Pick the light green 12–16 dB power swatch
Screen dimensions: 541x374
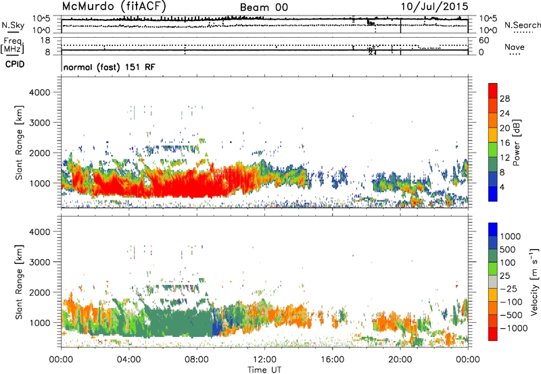click(493, 150)
